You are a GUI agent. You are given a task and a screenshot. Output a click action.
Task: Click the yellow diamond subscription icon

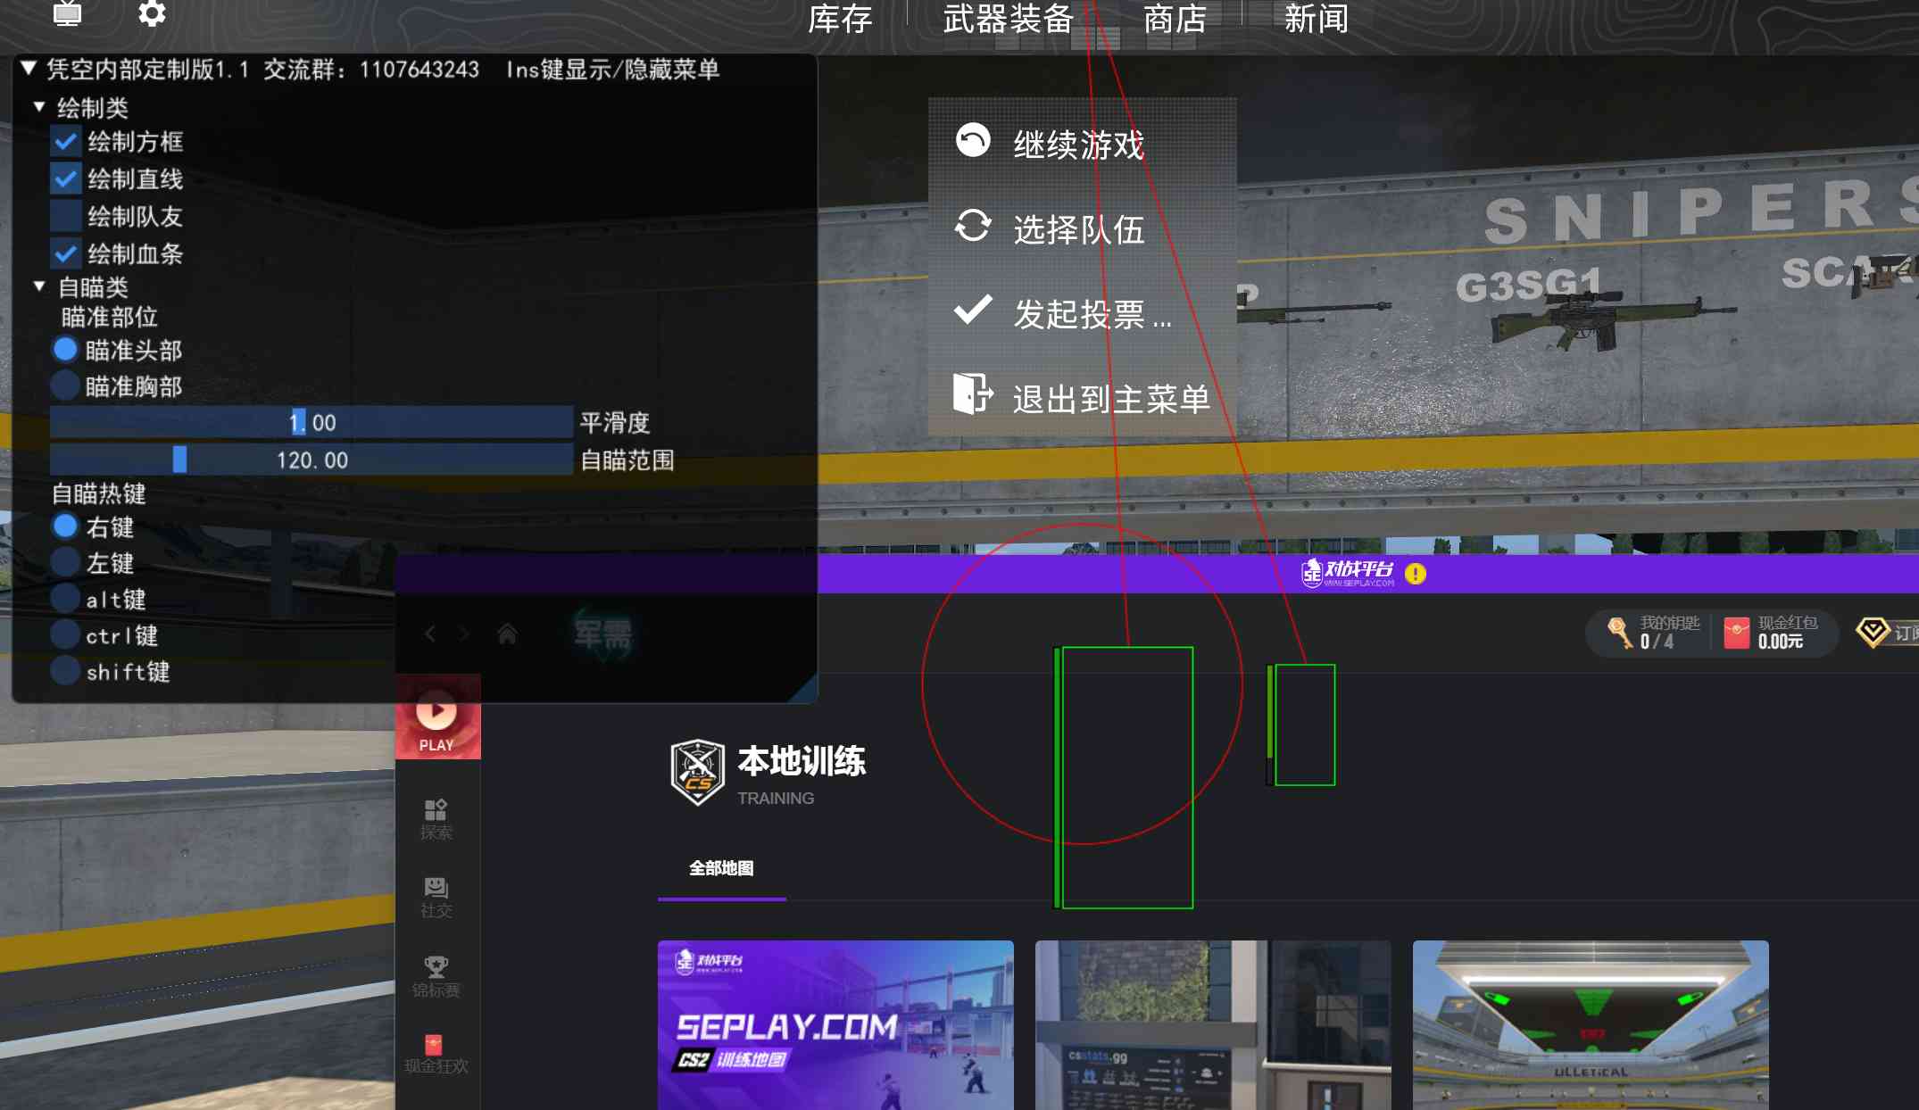pyautogui.click(x=1873, y=633)
